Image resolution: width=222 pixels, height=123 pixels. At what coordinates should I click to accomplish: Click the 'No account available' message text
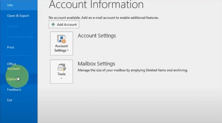click(x=104, y=18)
